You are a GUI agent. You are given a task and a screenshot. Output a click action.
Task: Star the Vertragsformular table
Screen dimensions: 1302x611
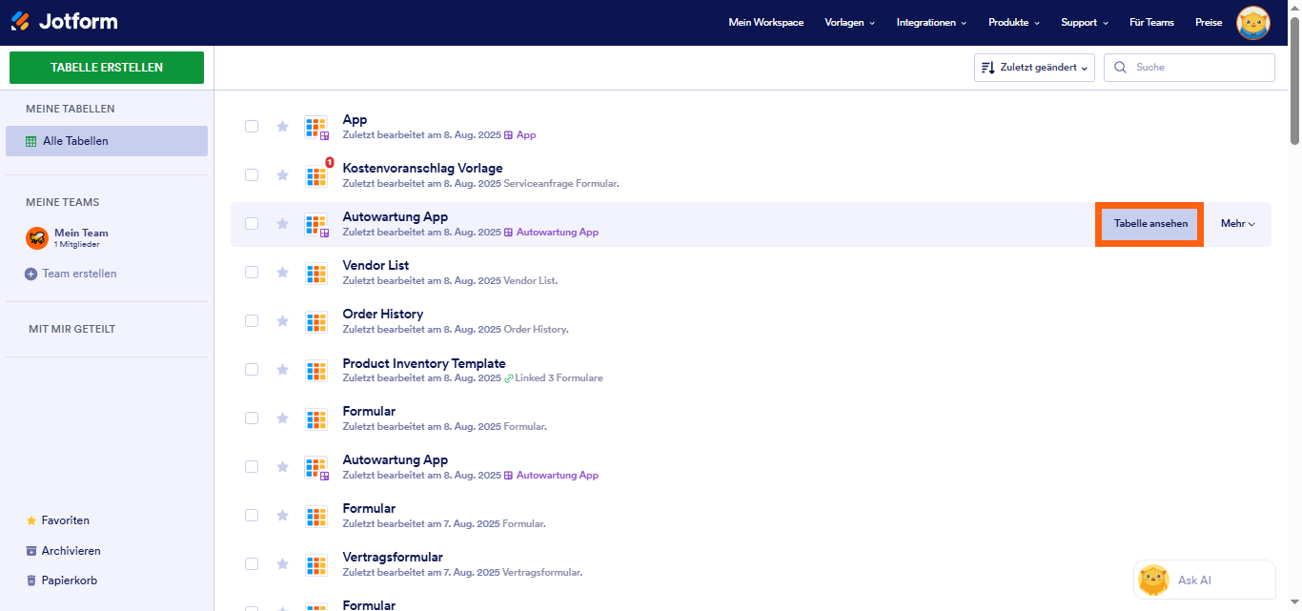282,563
